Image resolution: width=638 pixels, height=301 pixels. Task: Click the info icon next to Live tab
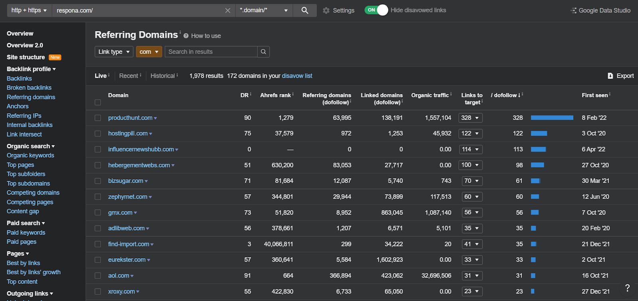point(109,75)
